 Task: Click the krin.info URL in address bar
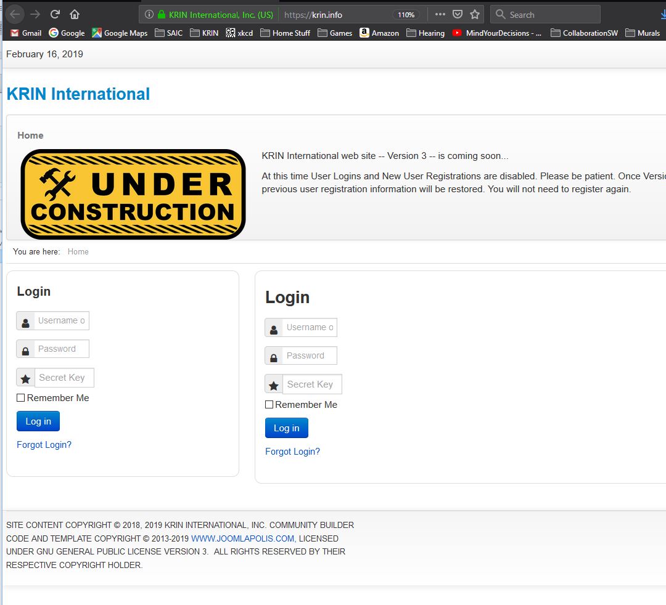(313, 15)
